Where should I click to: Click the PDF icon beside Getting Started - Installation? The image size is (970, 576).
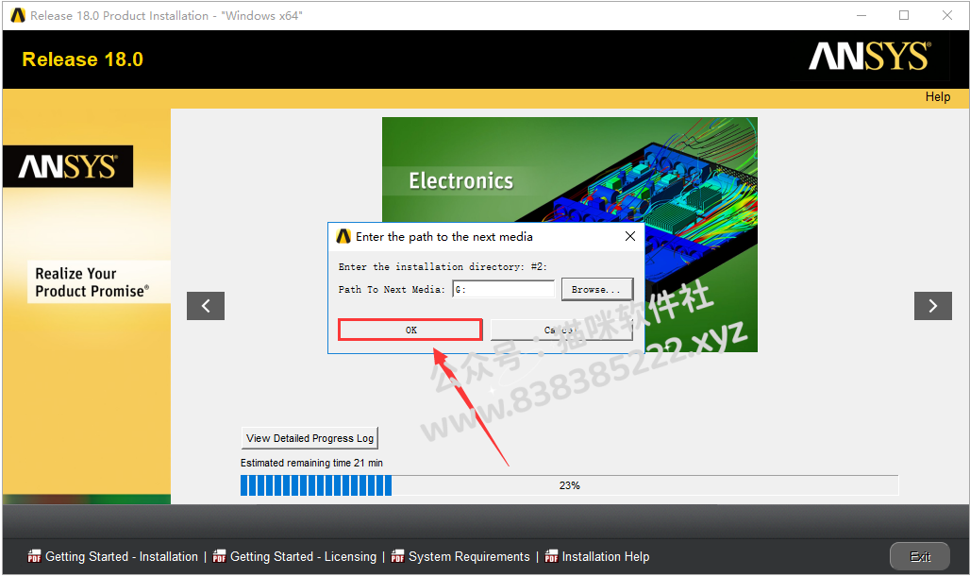[x=34, y=556]
